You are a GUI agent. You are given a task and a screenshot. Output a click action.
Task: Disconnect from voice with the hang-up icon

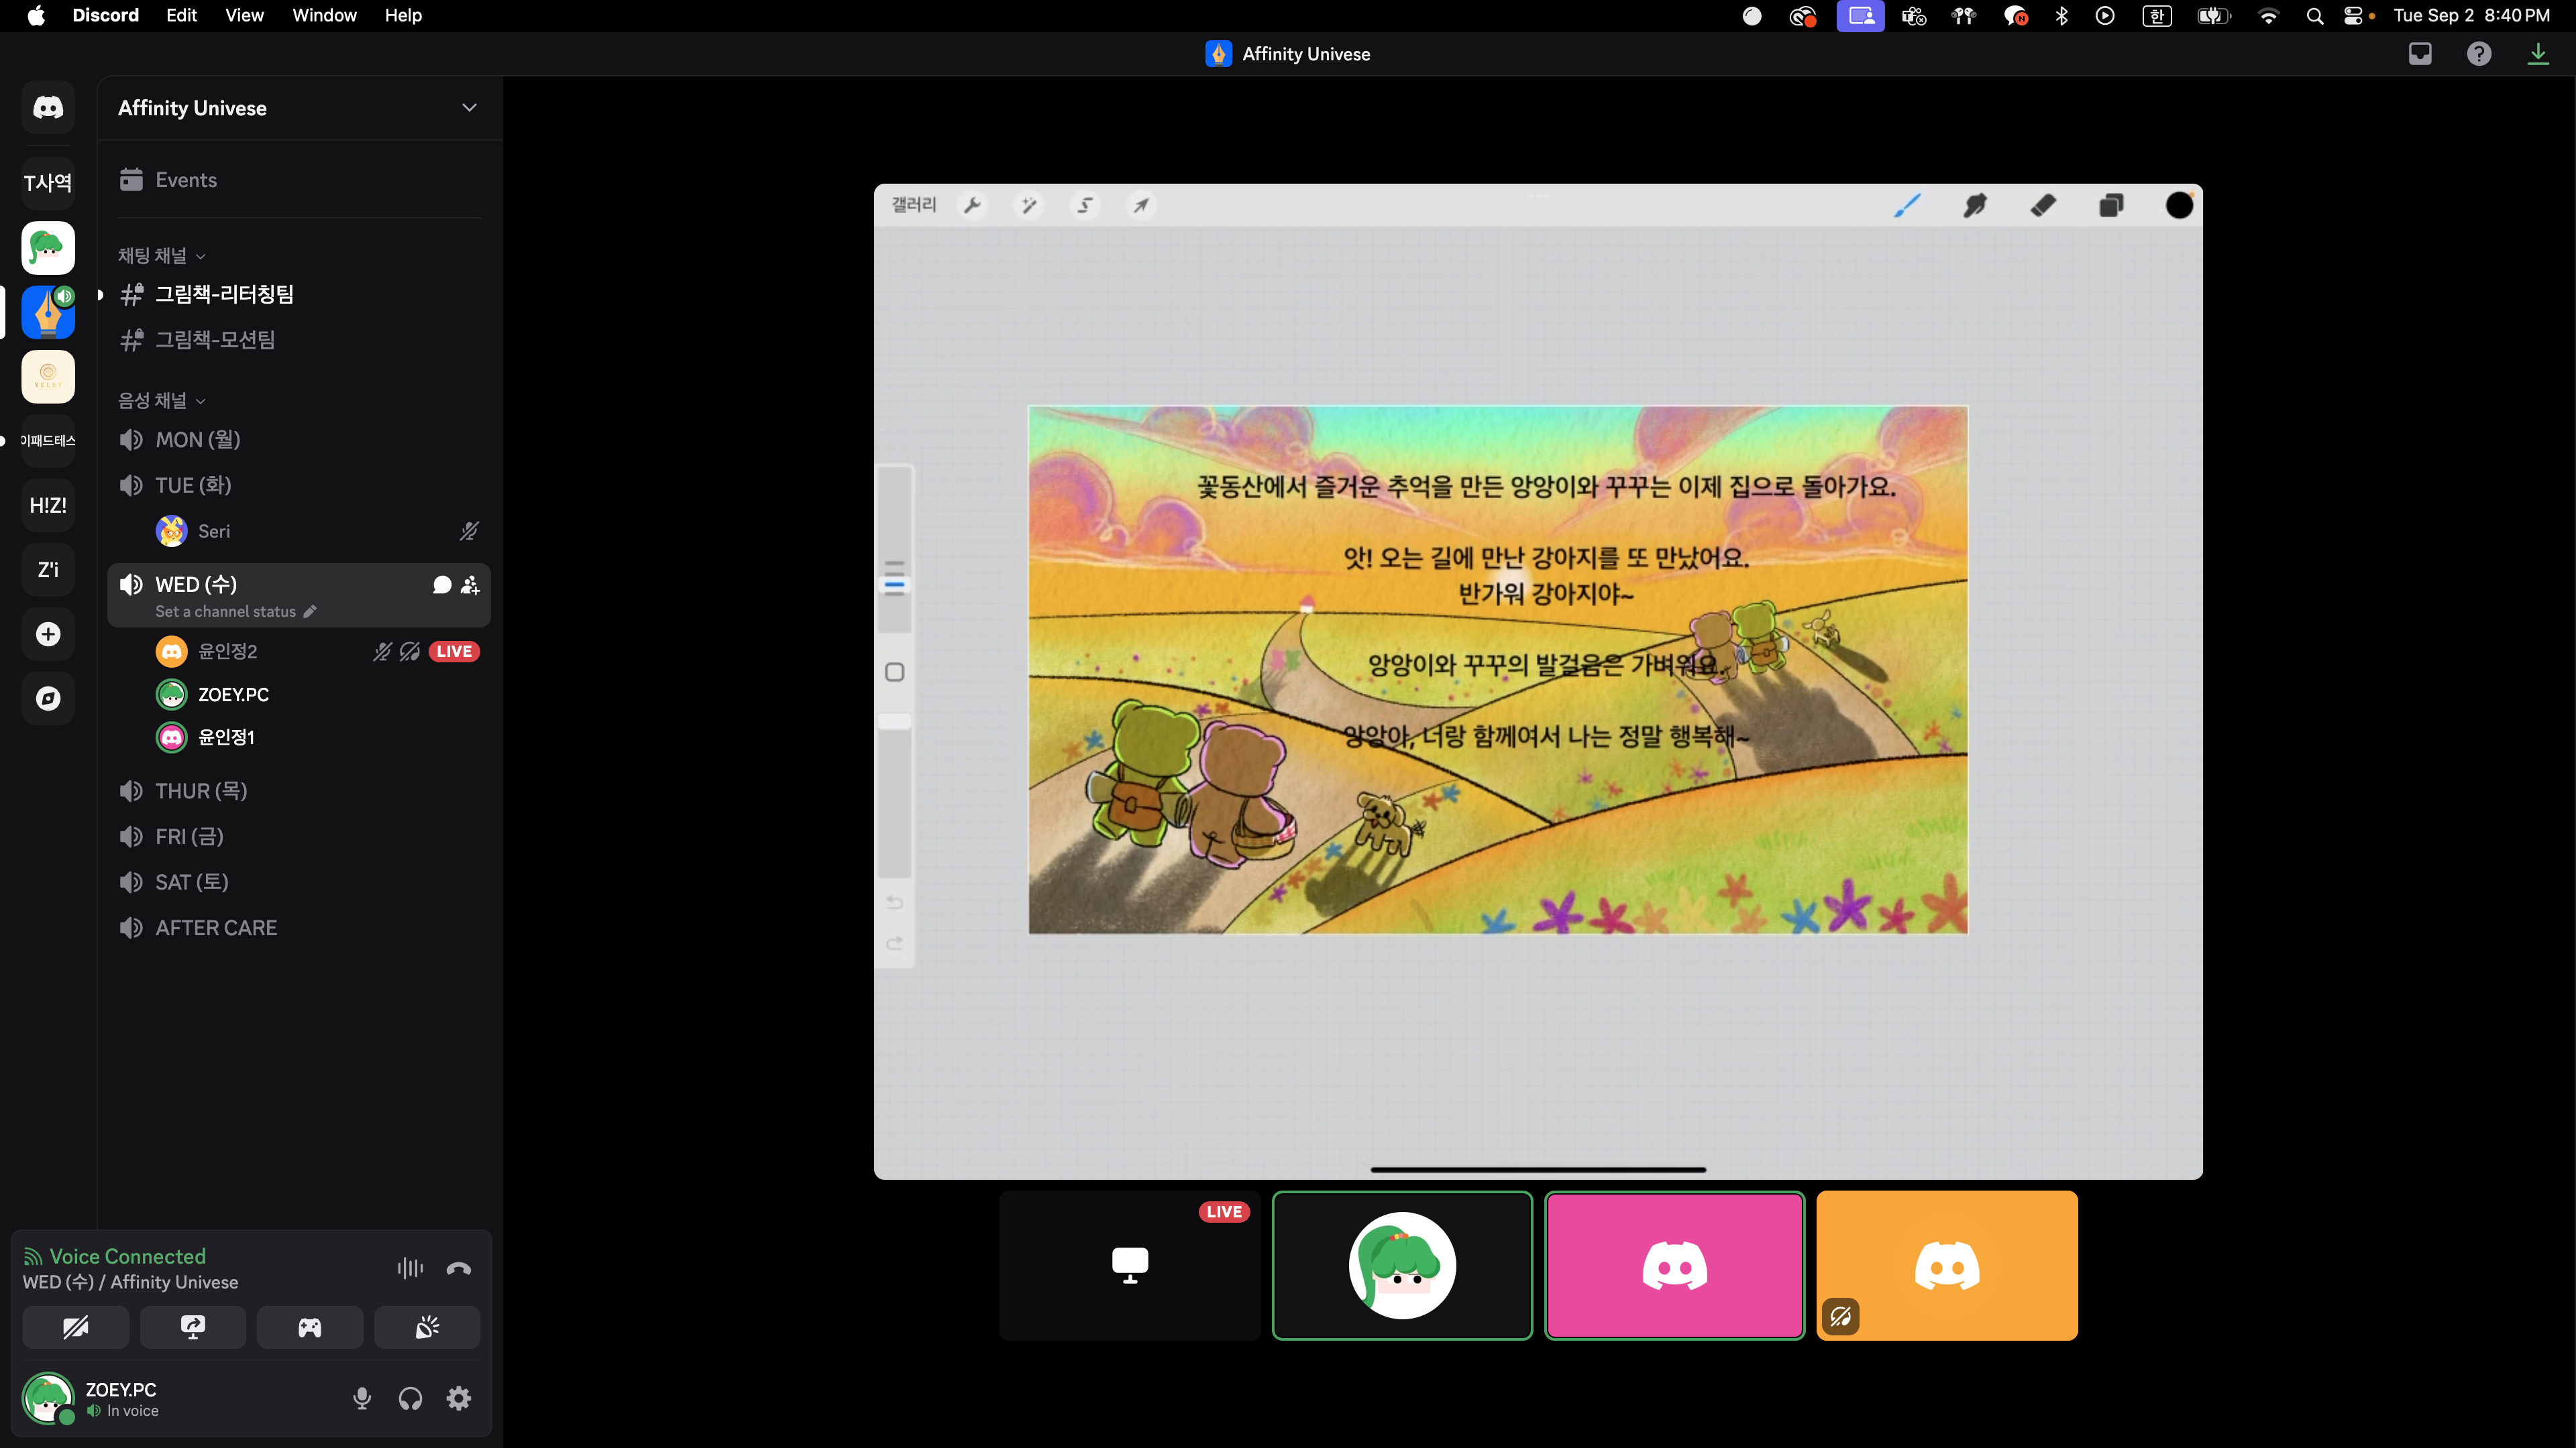459,1268
